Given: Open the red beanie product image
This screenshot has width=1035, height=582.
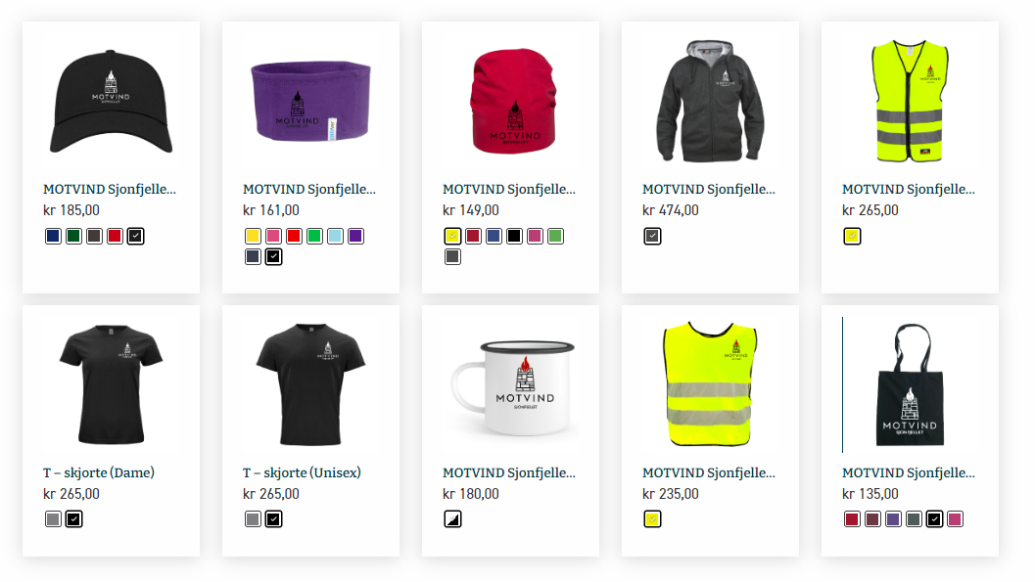Looking at the screenshot, I should [x=513, y=101].
